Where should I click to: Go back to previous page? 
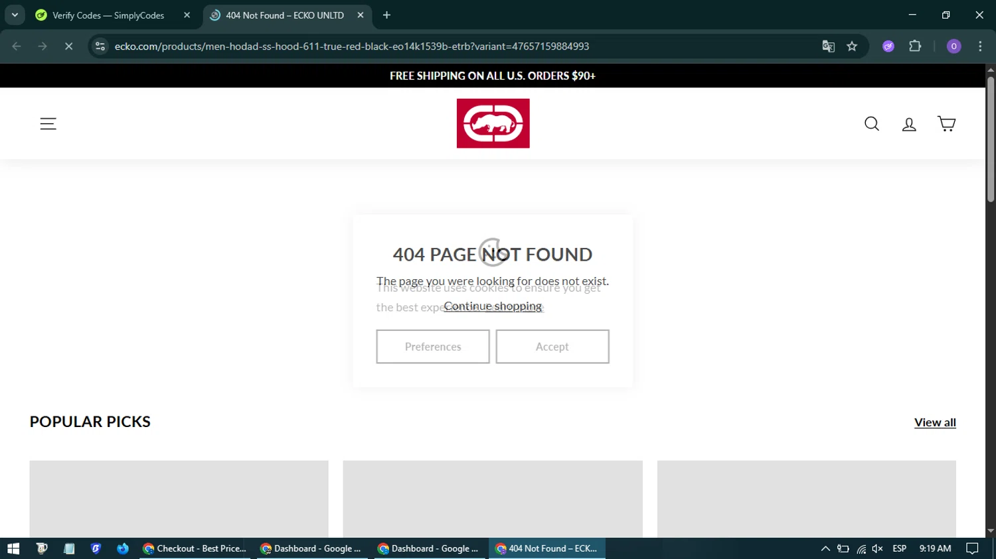tap(17, 46)
